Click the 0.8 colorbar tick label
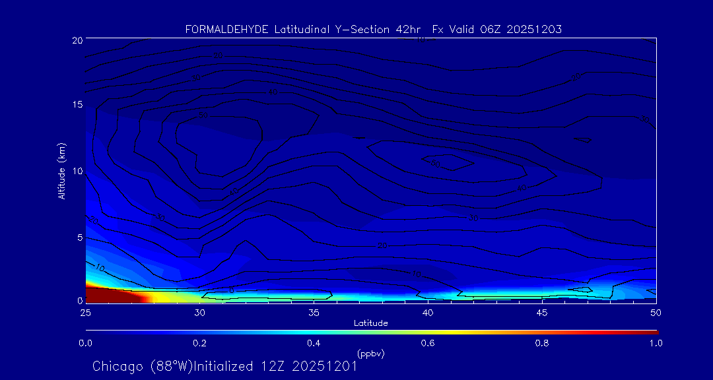The image size is (713, 380). pos(542,343)
